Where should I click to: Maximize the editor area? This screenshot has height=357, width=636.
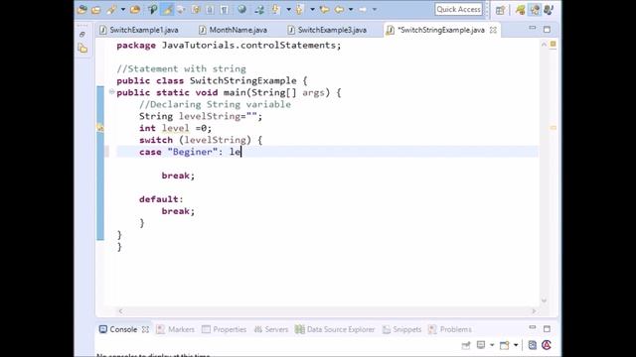(x=547, y=29)
